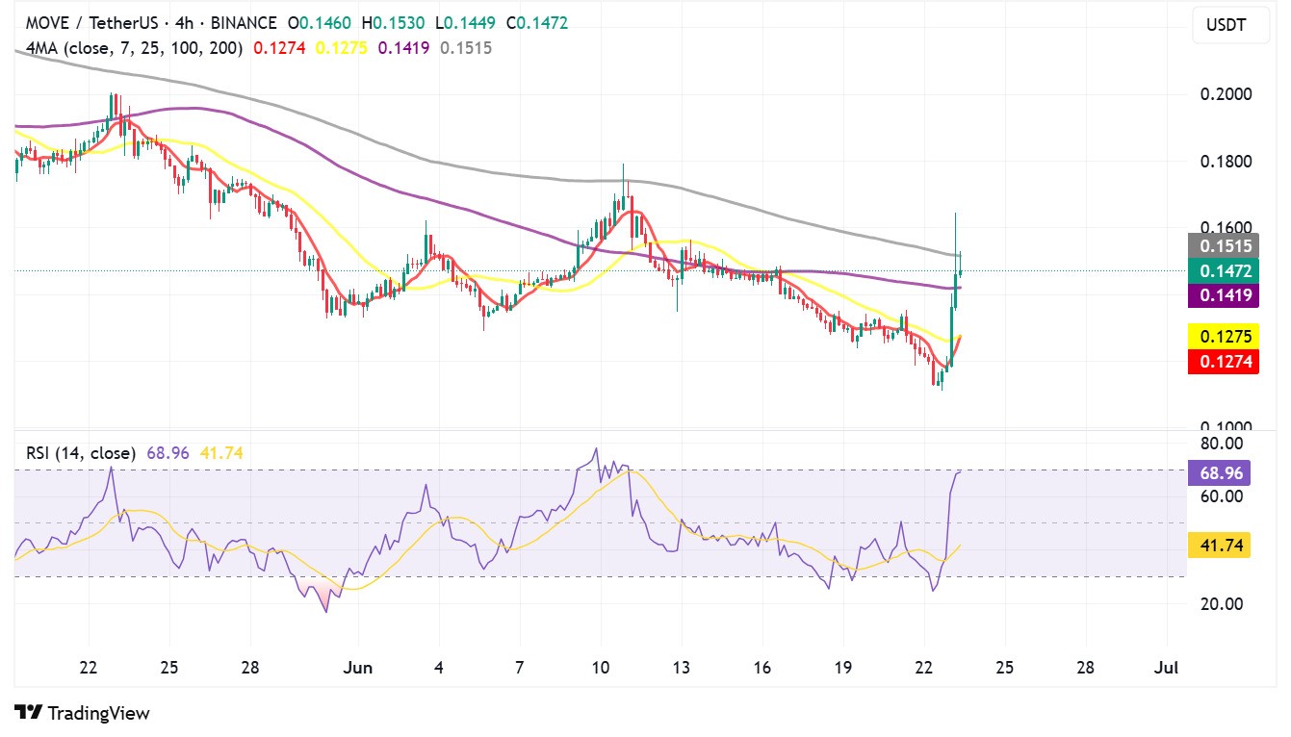This screenshot has height=737, width=1291.
Task: Select the yellow 41.74 RSI value tag
Action: pos(1219,546)
